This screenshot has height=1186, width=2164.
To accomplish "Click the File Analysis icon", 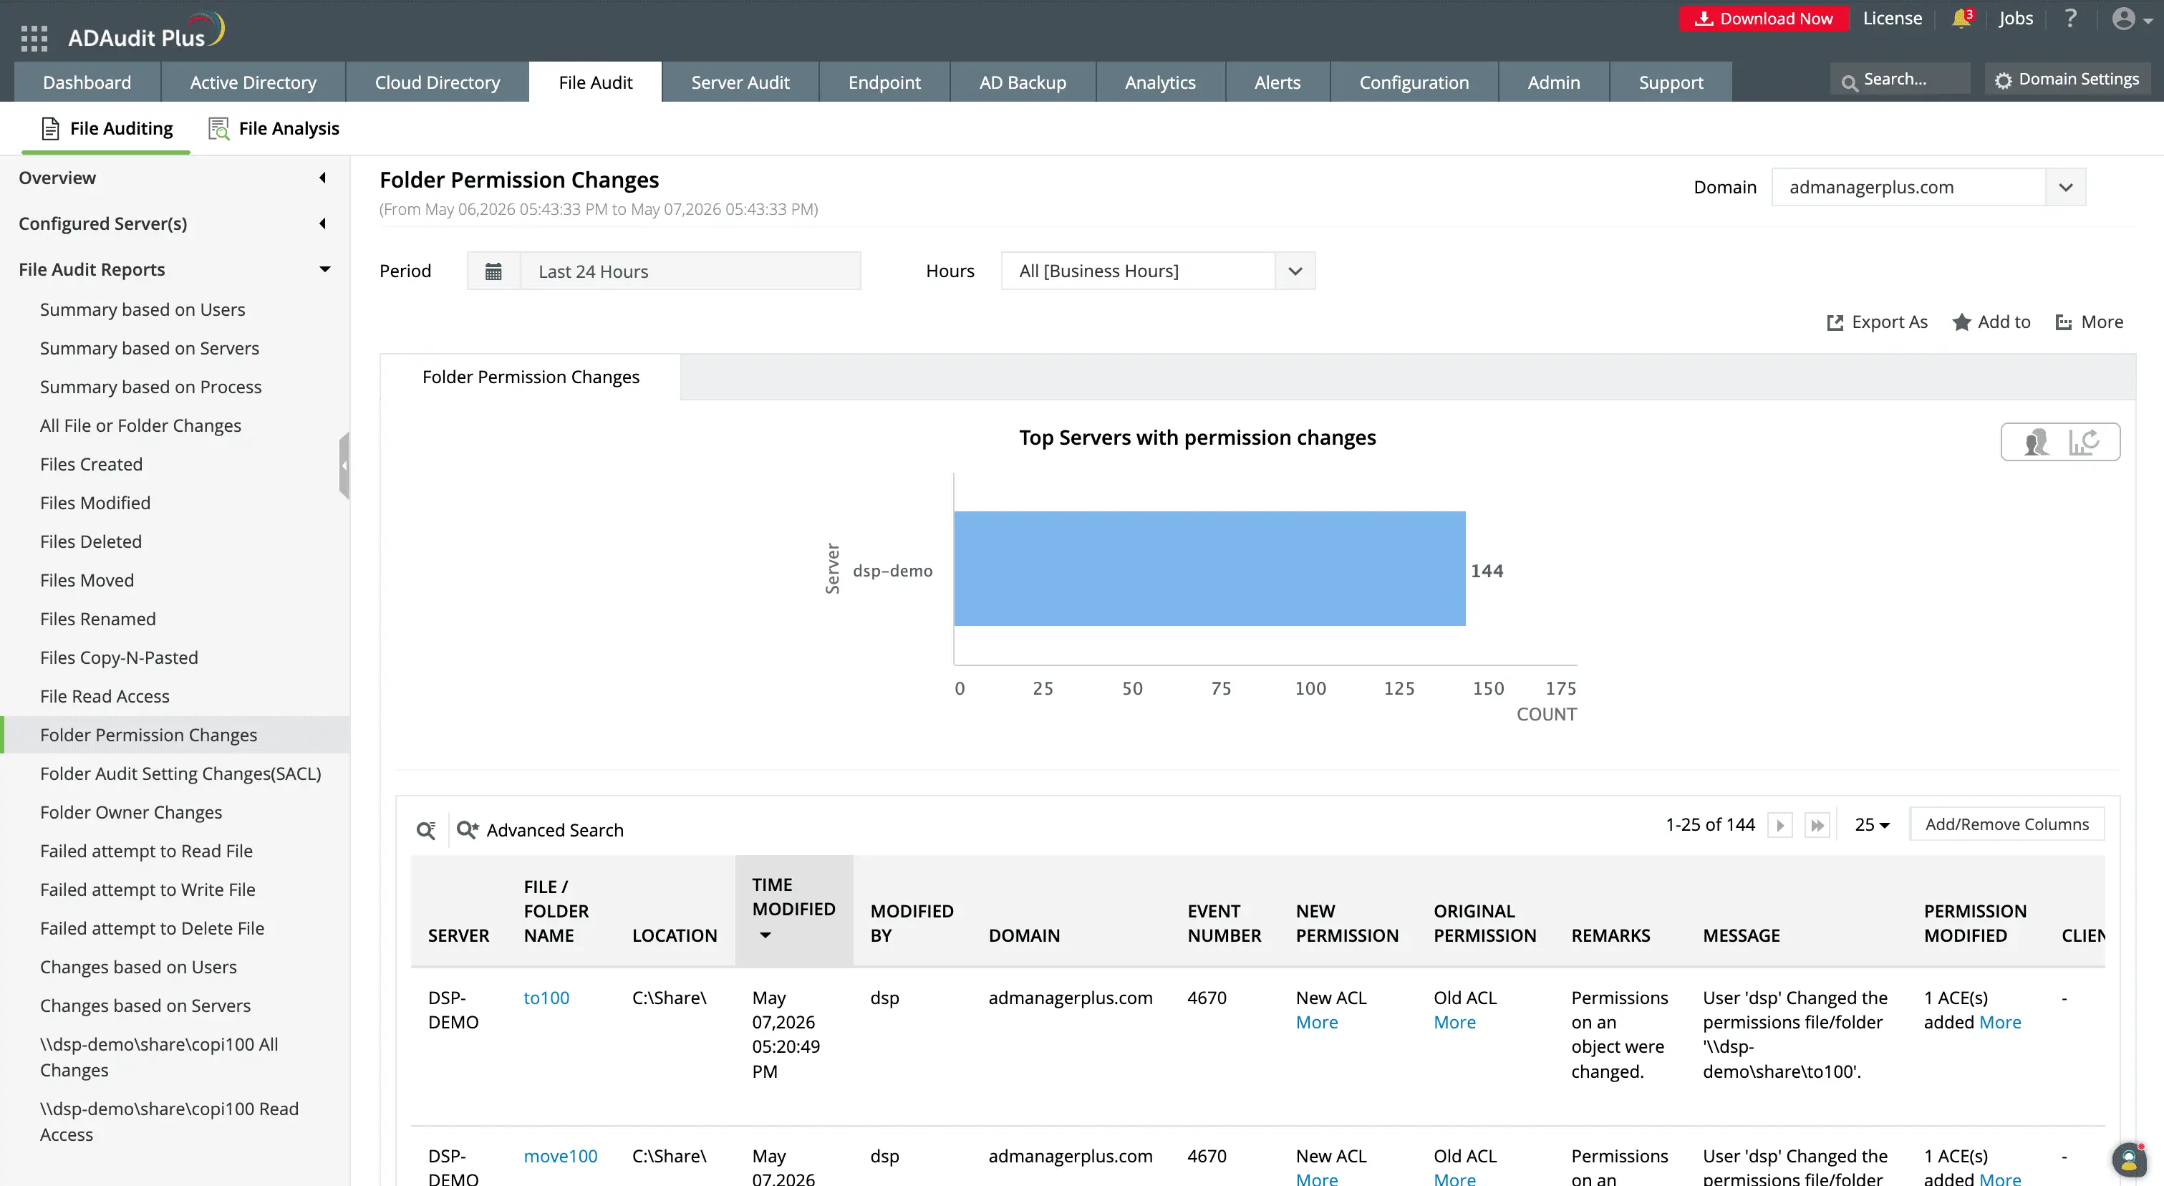I will coord(218,128).
